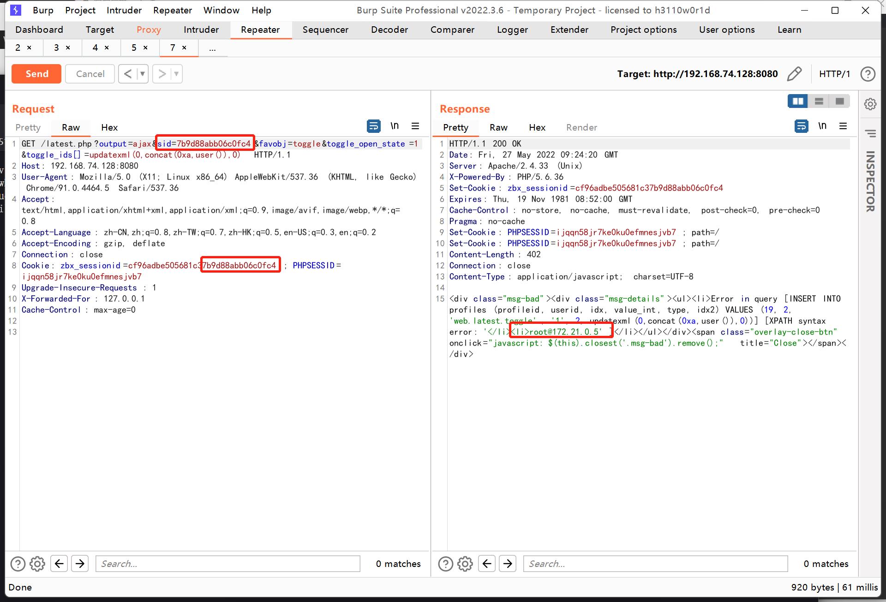Go to next match in response search

[x=508, y=564]
